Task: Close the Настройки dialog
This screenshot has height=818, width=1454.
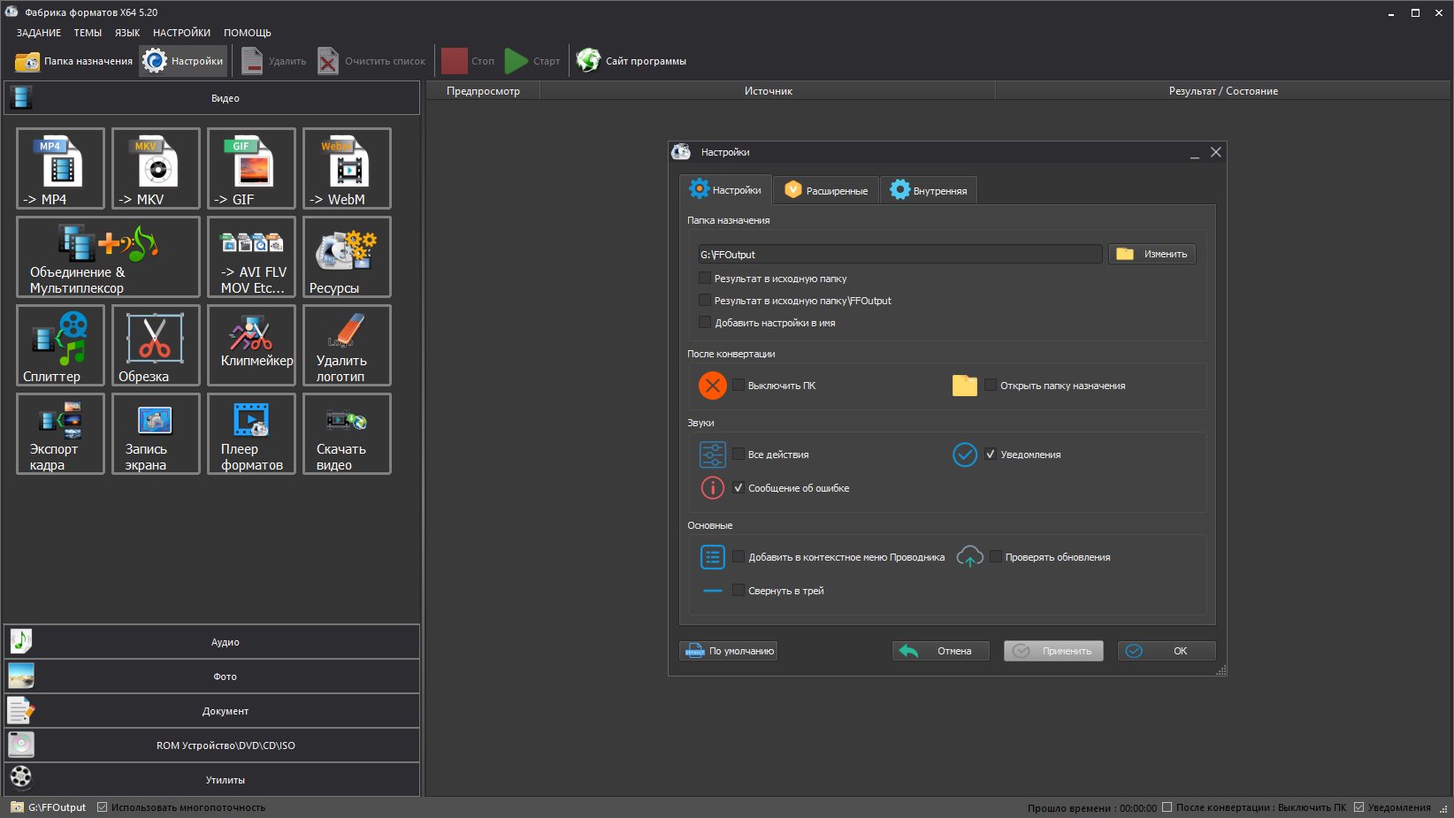Action: [x=1216, y=152]
